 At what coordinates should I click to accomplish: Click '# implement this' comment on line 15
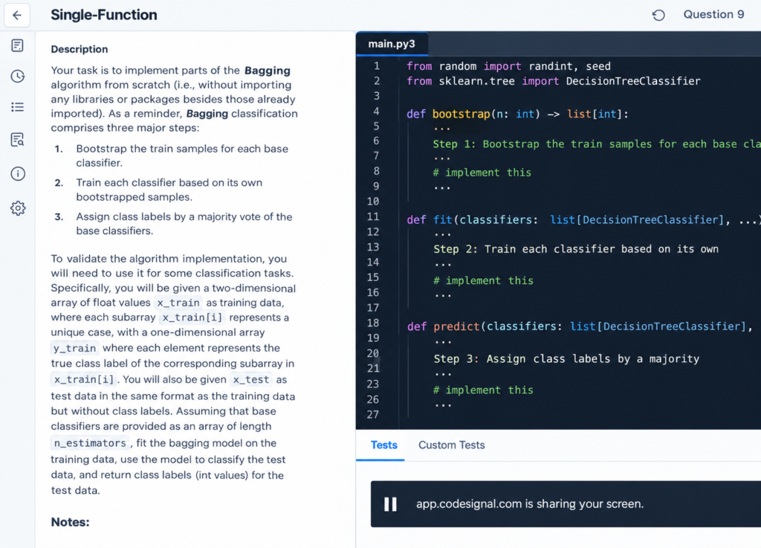[483, 280]
